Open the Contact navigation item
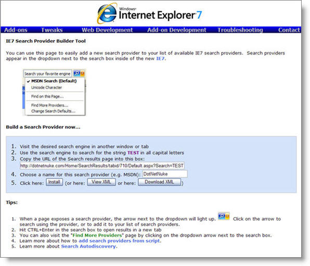Viewport: 310px width, 266px height. coord(289,30)
